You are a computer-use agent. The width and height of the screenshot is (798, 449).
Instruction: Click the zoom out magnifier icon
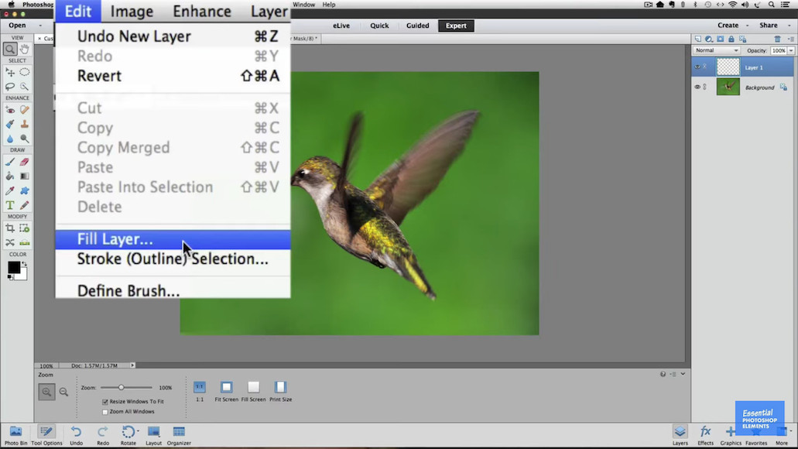(63, 392)
